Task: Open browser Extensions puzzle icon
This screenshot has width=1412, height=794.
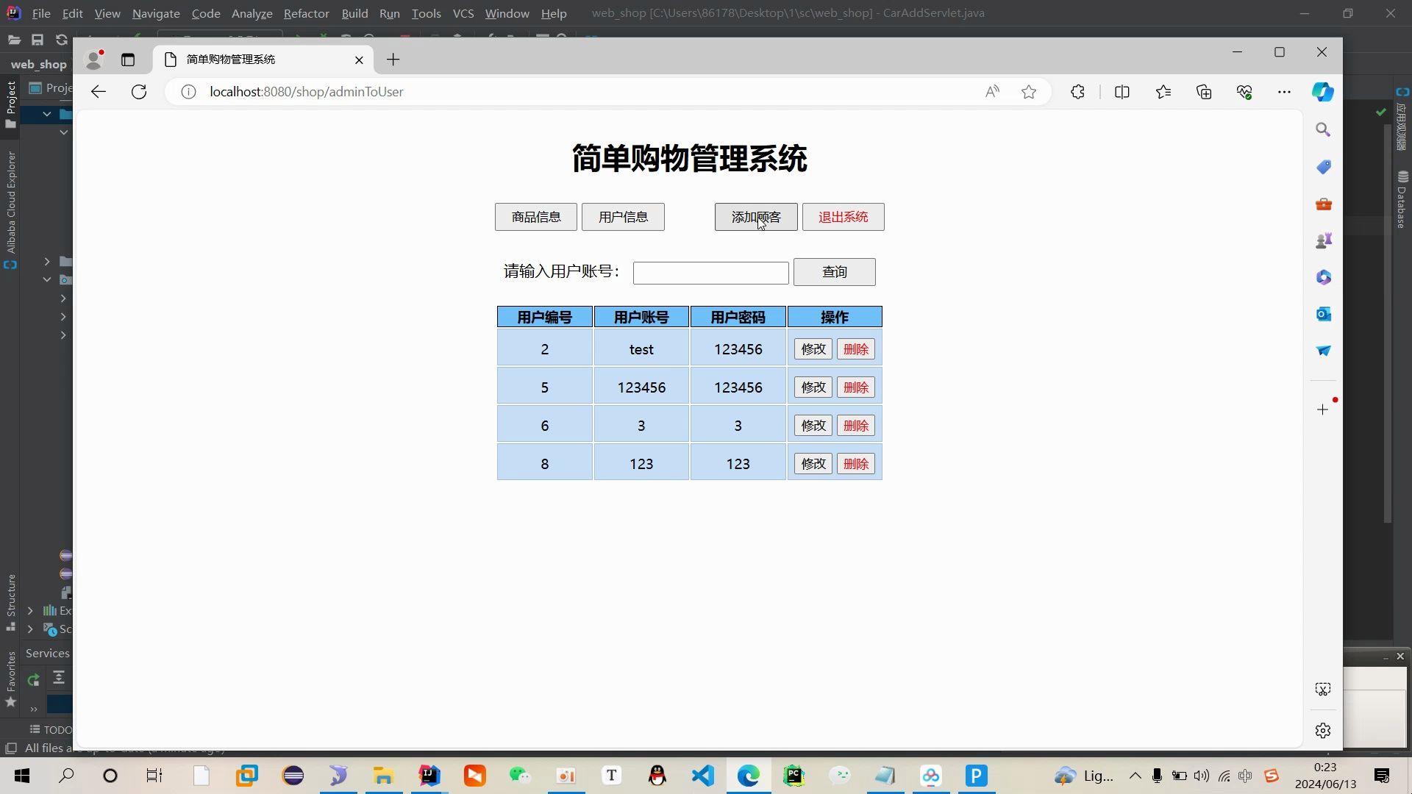Action: (x=1077, y=92)
